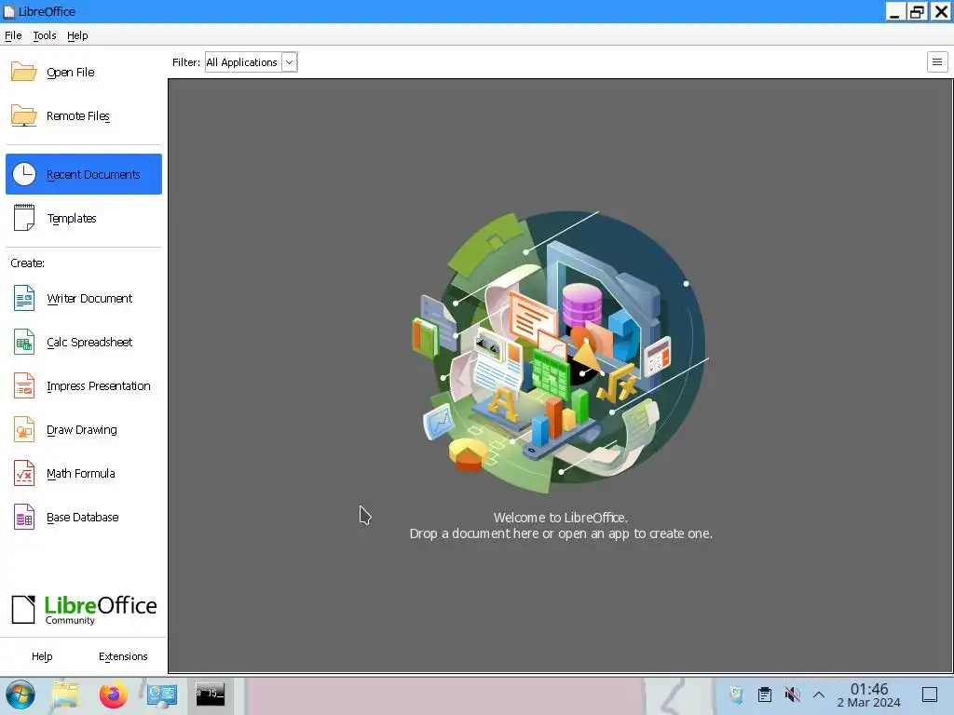Click the Draw Drawing label
Screen dimensions: 954x715
click(82, 430)
